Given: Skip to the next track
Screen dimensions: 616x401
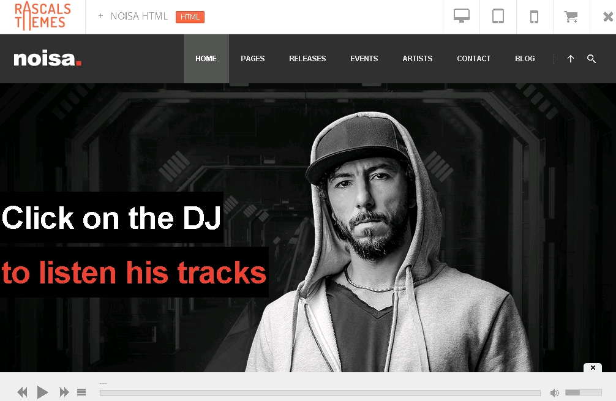Looking at the screenshot, I should point(64,392).
